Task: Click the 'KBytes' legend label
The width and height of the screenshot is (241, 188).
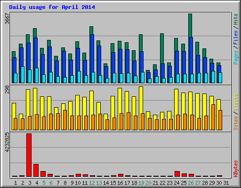Action: pyautogui.click(x=236, y=169)
